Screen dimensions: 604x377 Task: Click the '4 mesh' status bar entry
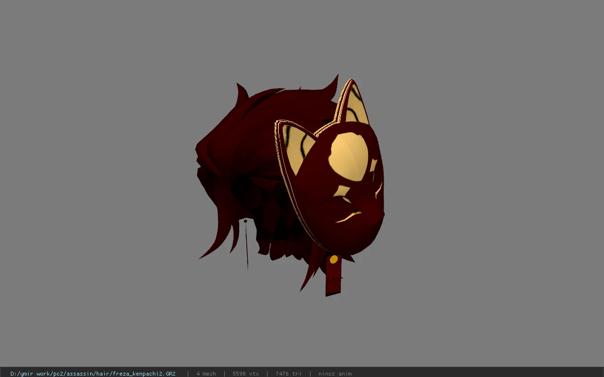(x=206, y=373)
